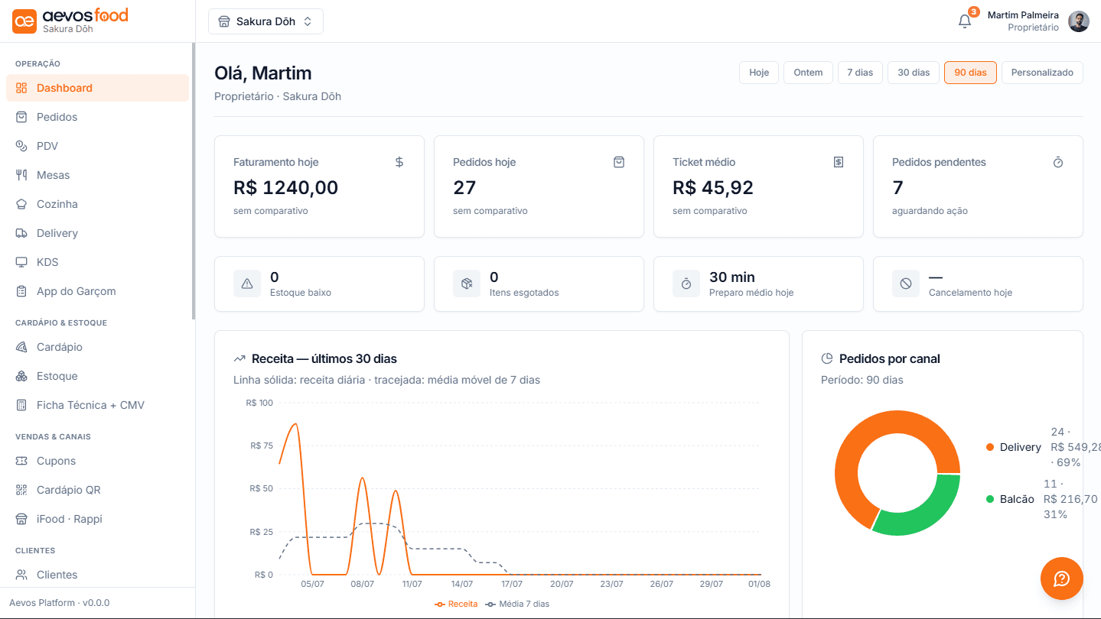
Task: Select the Ontem period filter
Action: tap(808, 73)
